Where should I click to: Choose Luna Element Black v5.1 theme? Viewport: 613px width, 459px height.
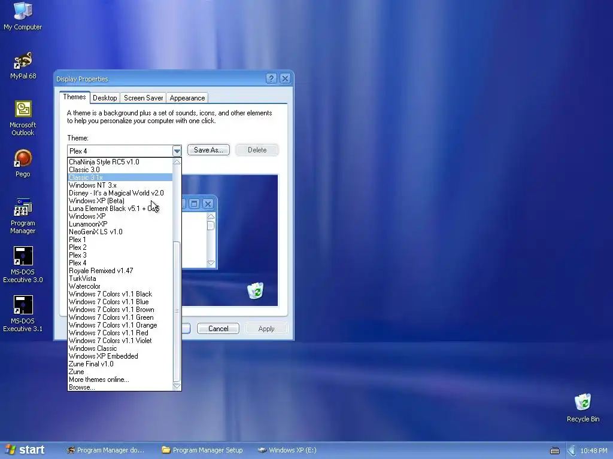pyautogui.click(x=120, y=209)
